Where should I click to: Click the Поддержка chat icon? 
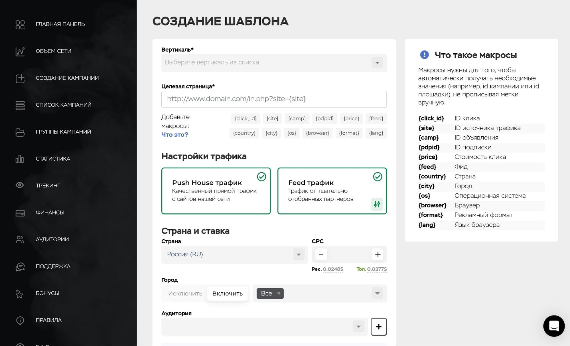(x=20, y=267)
